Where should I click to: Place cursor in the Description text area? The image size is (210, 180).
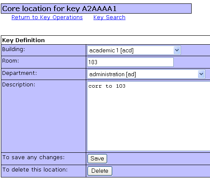tap(149, 116)
